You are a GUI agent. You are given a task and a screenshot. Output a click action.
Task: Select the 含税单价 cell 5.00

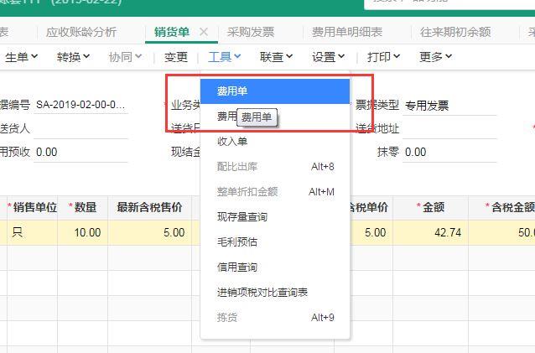click(x=371, y=232)
